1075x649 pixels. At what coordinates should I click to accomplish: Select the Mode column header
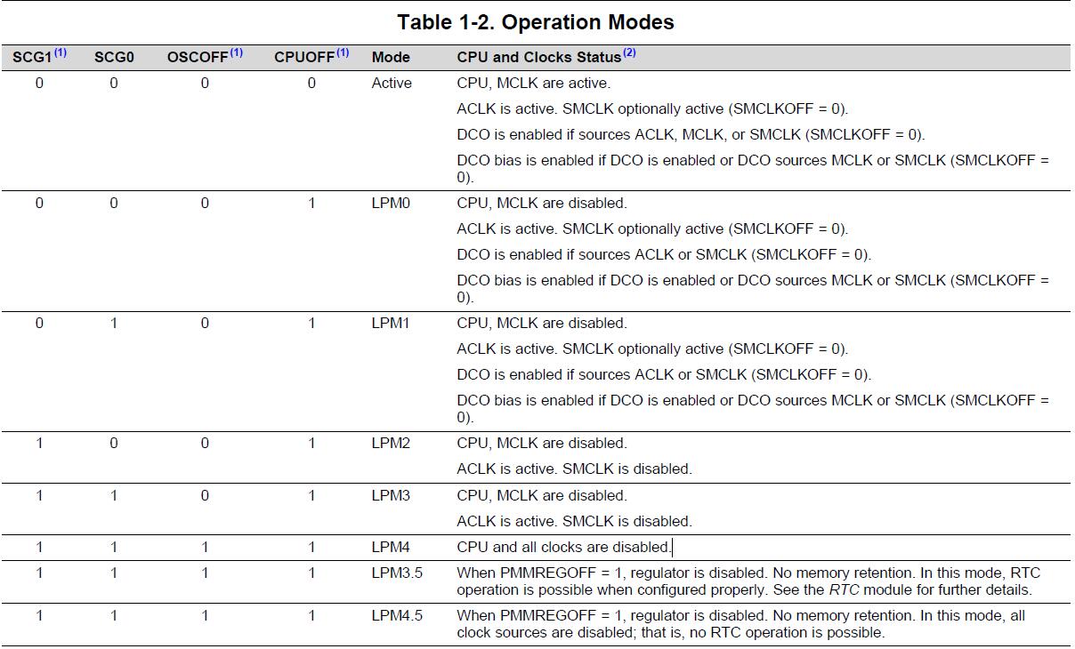point(391,57)
